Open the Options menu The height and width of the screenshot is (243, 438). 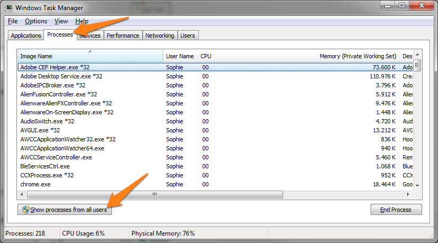[36, 21]
